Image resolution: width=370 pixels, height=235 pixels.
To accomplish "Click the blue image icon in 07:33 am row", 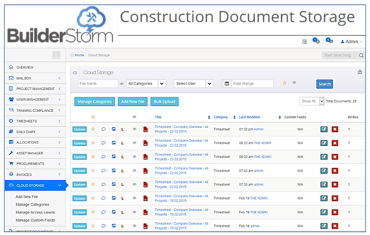I will [114, 184].
